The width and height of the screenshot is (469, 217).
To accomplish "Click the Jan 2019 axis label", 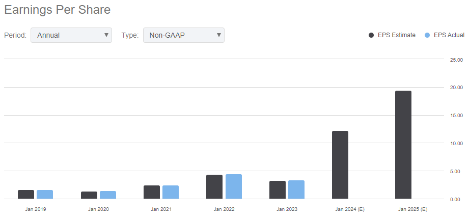I will [x=36, y=209].
